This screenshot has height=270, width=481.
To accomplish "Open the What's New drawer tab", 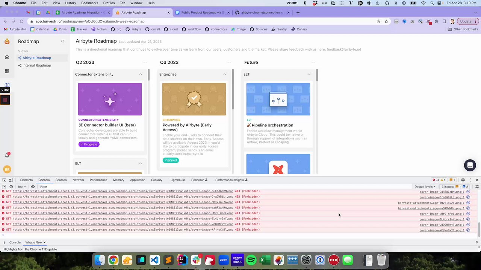I will (33, 242).
